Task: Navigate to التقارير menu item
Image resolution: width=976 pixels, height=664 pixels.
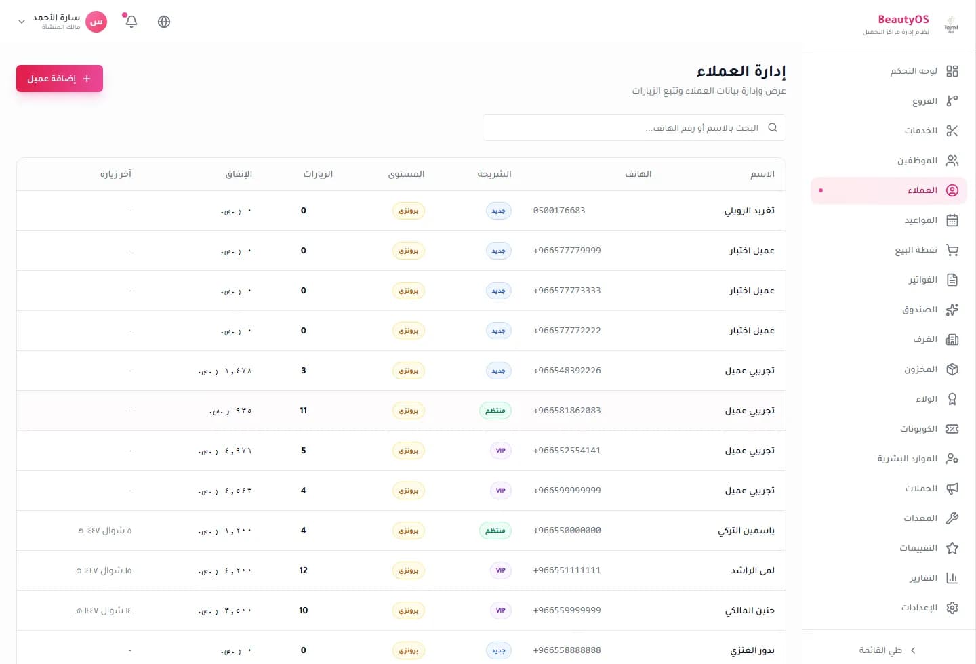Action: tap(889, 578)
